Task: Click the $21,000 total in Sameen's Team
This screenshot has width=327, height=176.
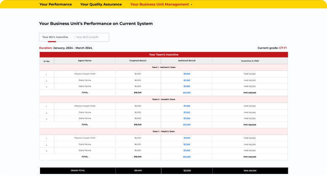Action: [187, 92]
